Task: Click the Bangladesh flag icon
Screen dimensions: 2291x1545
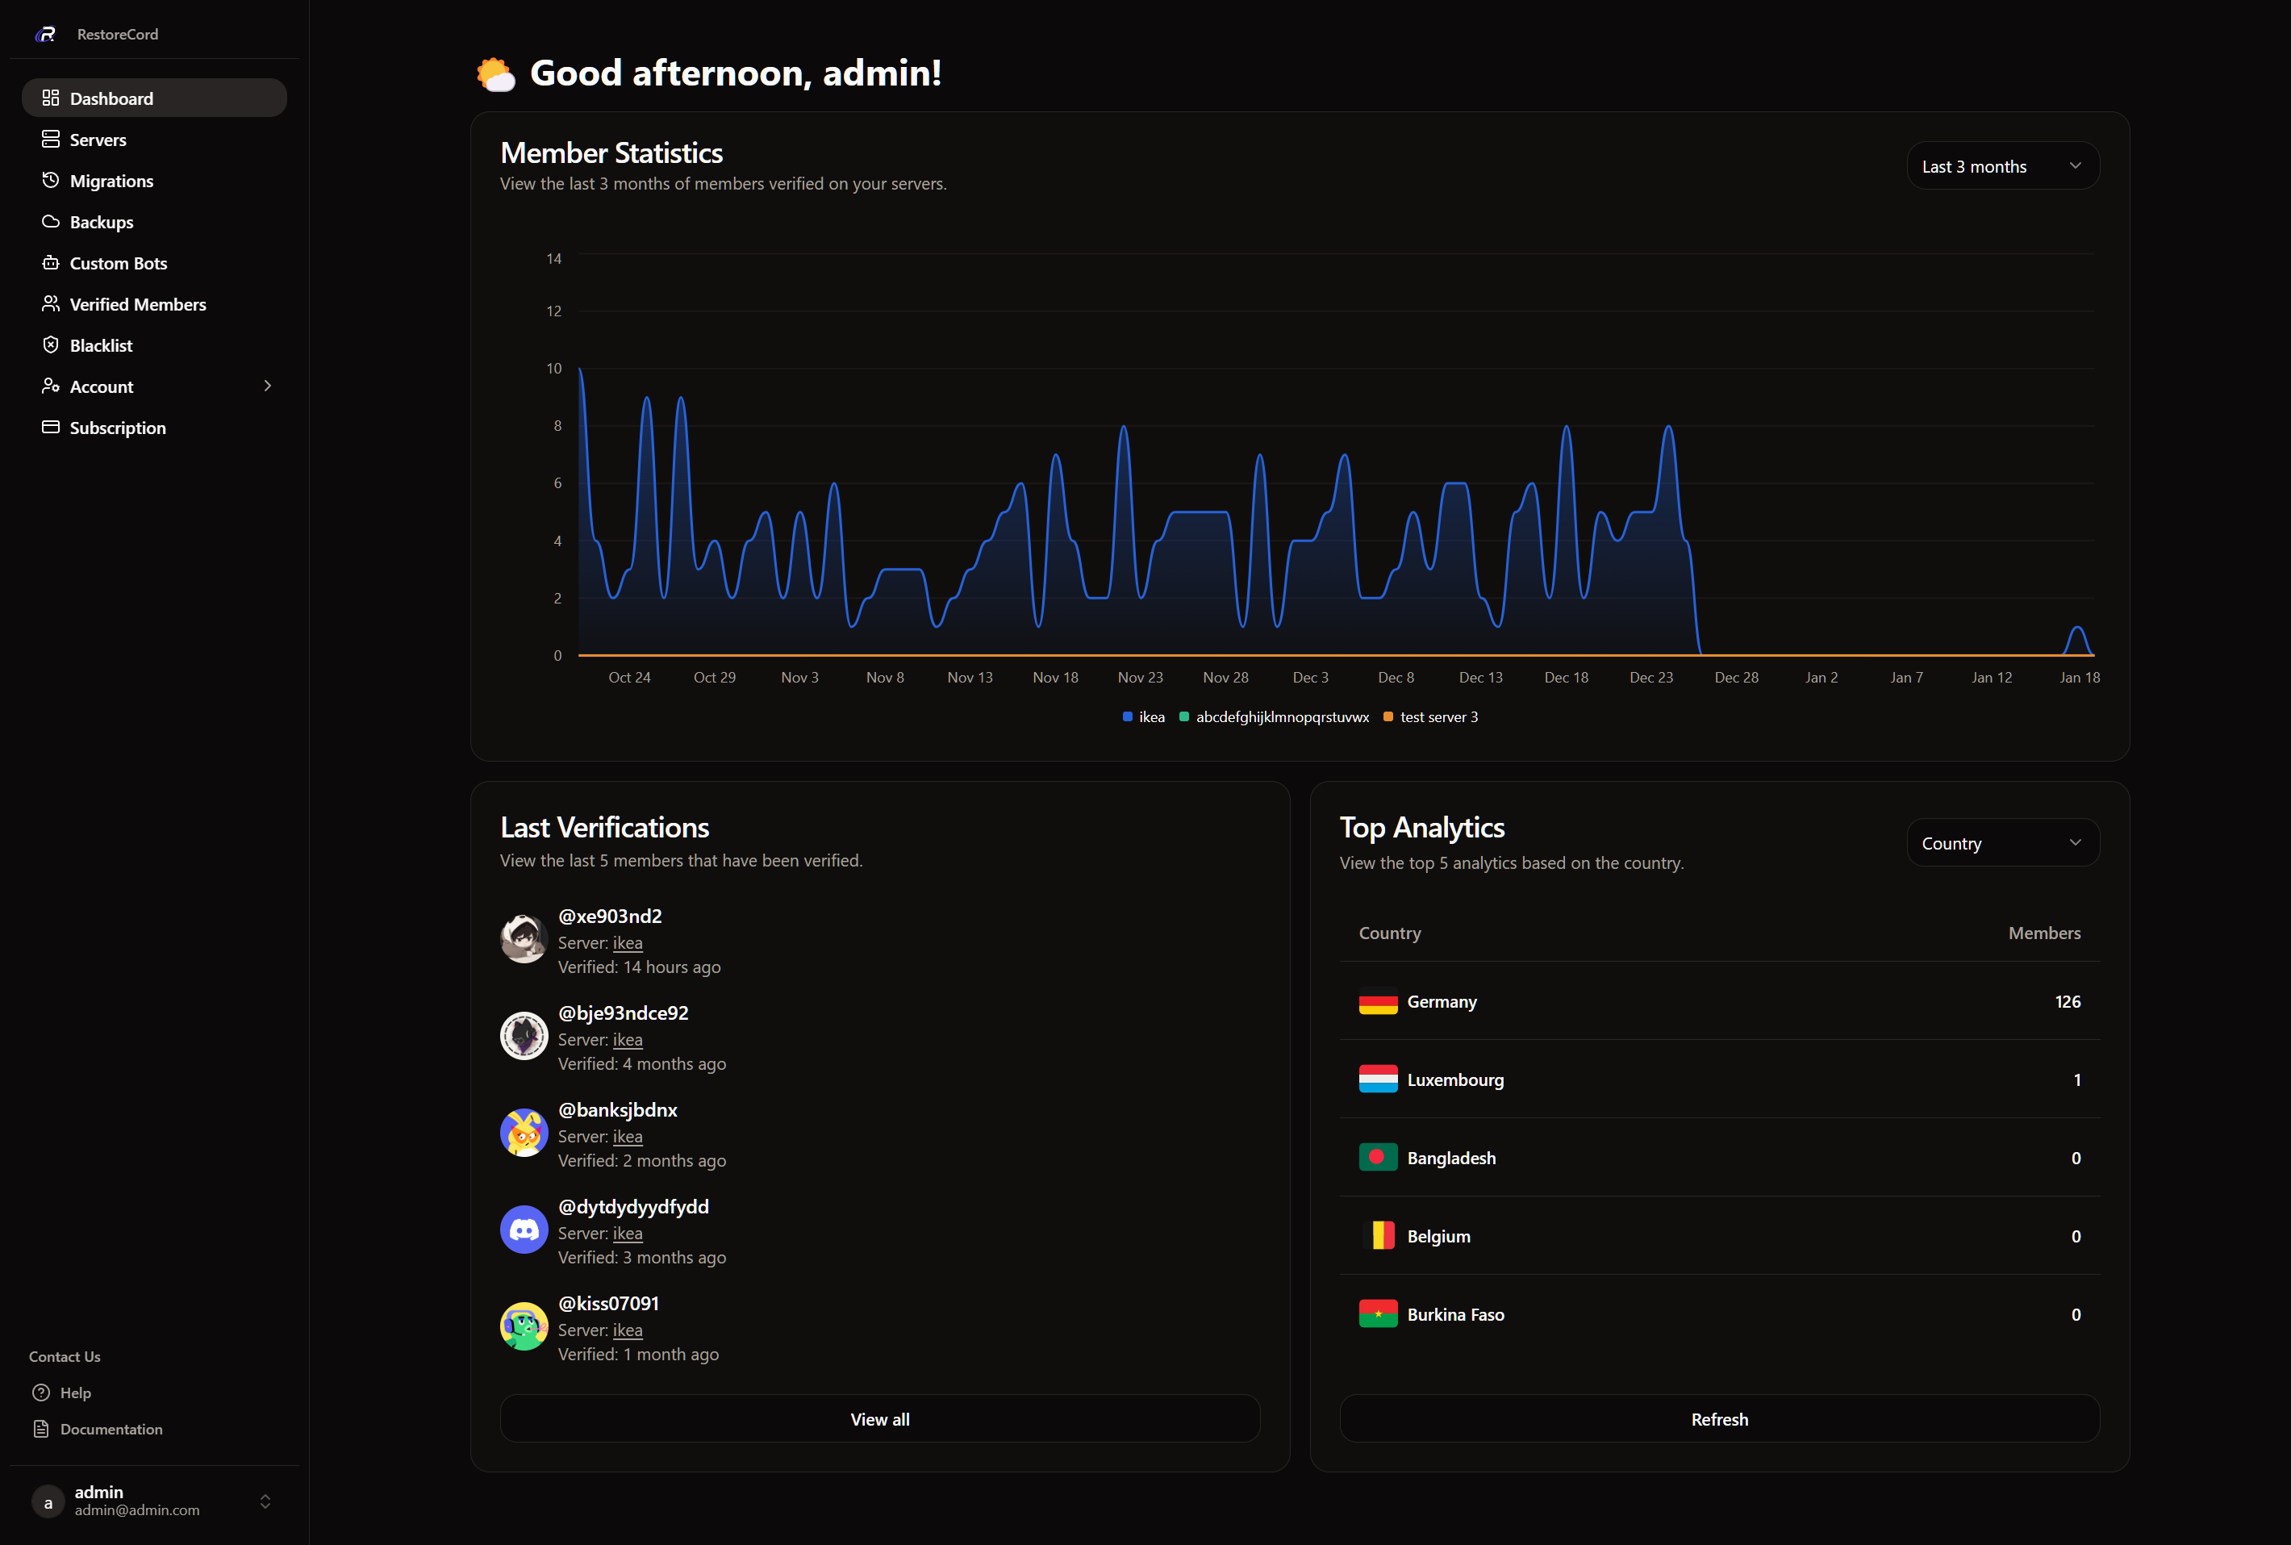Action: click(1378, 1157)
